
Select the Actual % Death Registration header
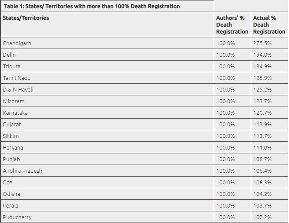pyautogui.click(x=269, y=25)
